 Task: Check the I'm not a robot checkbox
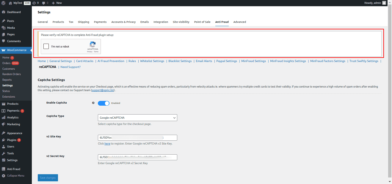coord(46,46)
